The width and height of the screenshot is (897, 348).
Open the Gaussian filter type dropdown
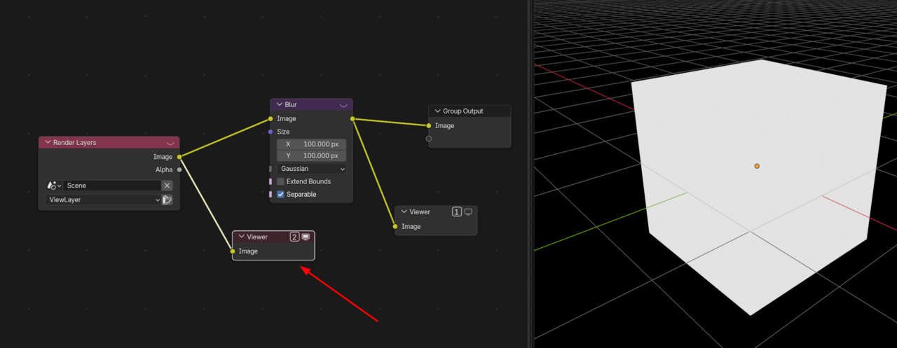(x=312, y=169)
